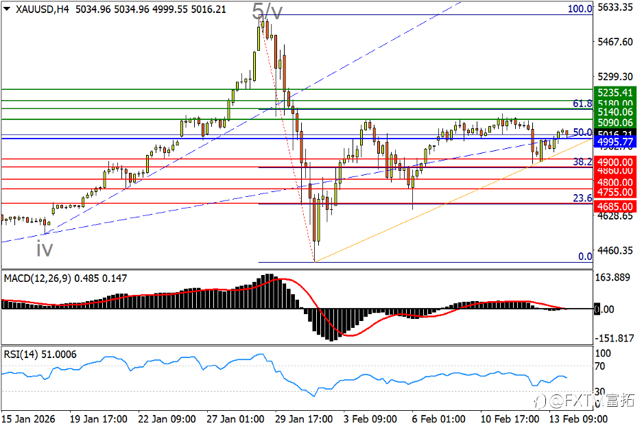Click the 4628.65 price axis value
This screenshot has height=428, width=642.
pyautogui.click(x=615, y=216)
